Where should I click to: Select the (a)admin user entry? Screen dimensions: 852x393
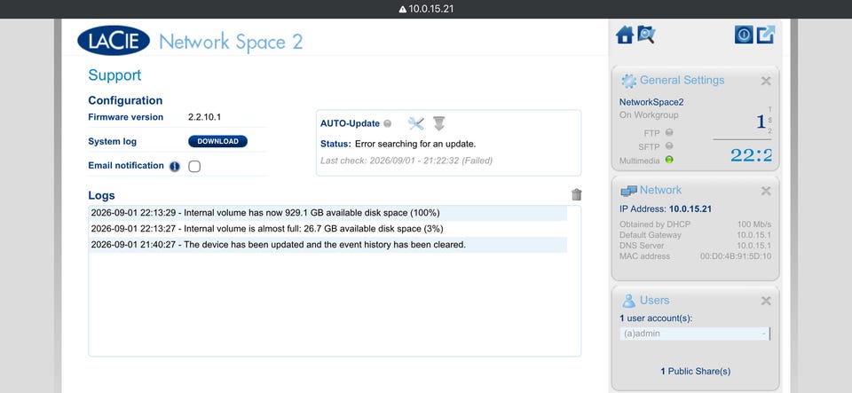coord(695,334)
